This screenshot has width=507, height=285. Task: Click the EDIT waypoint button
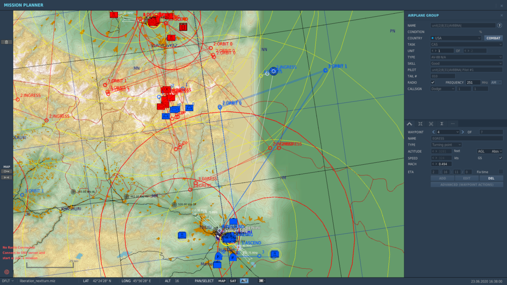coord(466,178)
